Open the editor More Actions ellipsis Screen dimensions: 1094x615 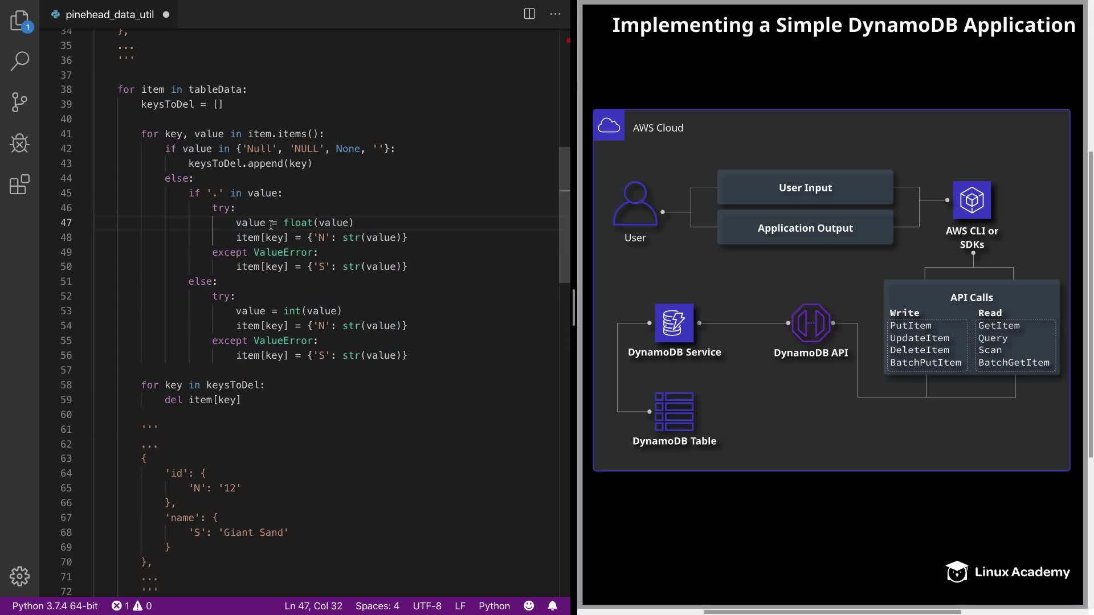(555, 14)
